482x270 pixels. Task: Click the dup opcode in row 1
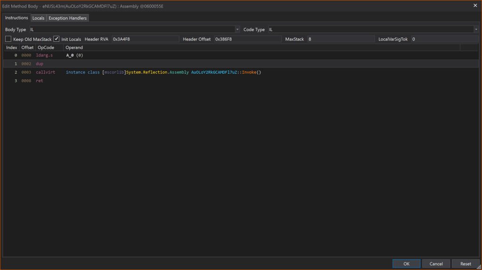pyautogui.click(x=40, y=64)
